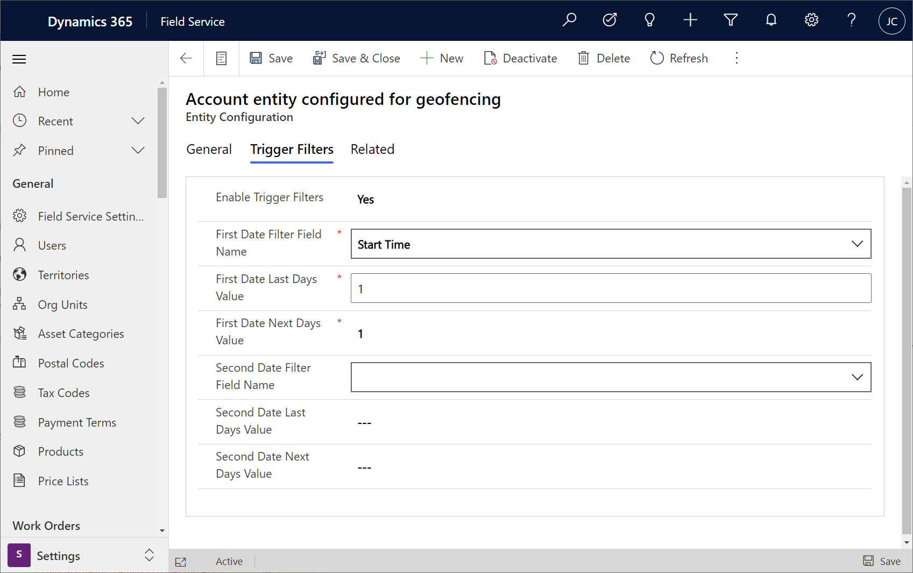Open the notifications bell
The image size is (913, 573).
771,20
